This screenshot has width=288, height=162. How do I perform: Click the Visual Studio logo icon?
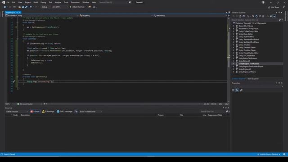tap(3, 2)
